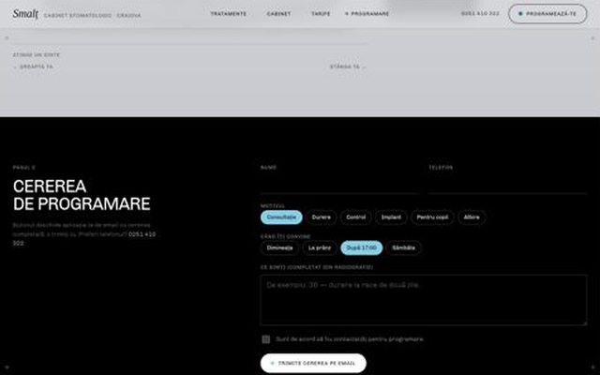Select the Durere reason chip
600x375 pixels.
(x=321, y=217)
